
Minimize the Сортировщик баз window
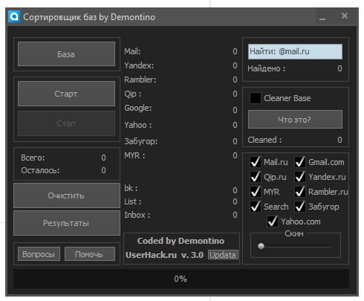click(322, 16)
